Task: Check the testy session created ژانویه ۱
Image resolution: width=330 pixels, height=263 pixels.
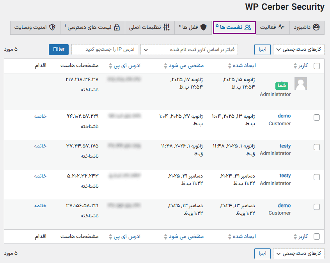Action: (316, 147)
